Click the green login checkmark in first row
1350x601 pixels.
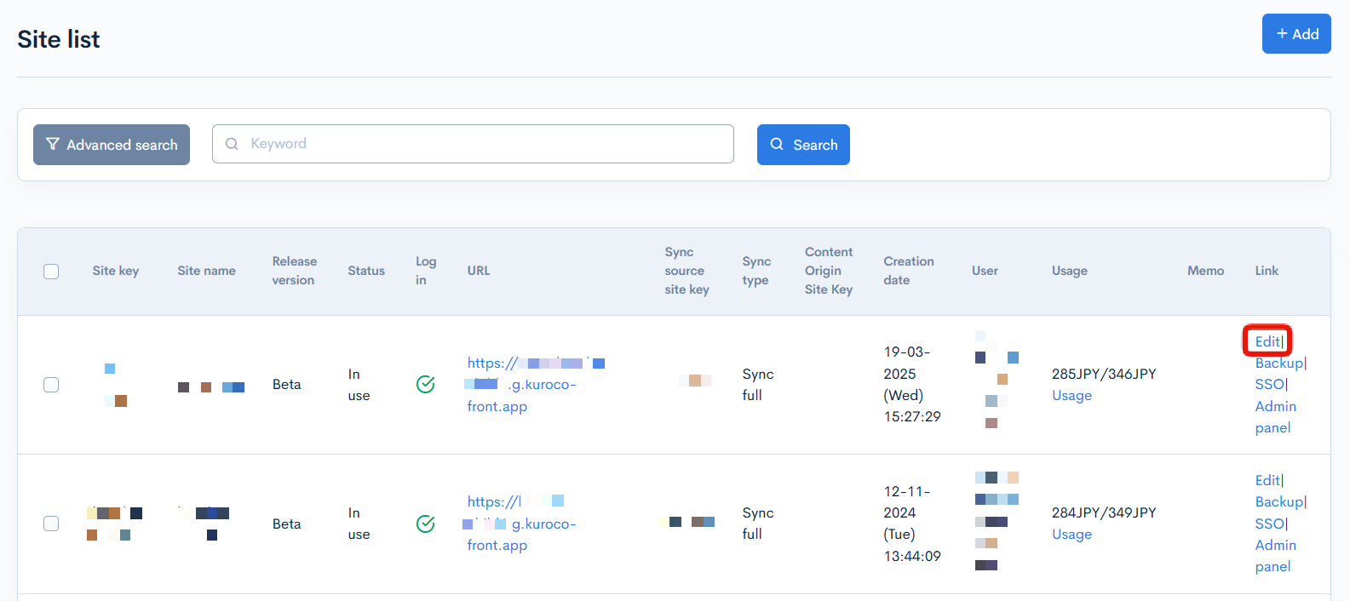click(x=425, y=385)
